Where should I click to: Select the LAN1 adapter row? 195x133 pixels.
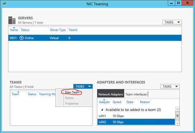pos(136,116)
